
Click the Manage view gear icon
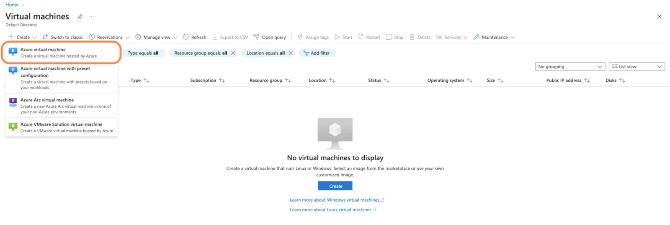pos(138,37)
